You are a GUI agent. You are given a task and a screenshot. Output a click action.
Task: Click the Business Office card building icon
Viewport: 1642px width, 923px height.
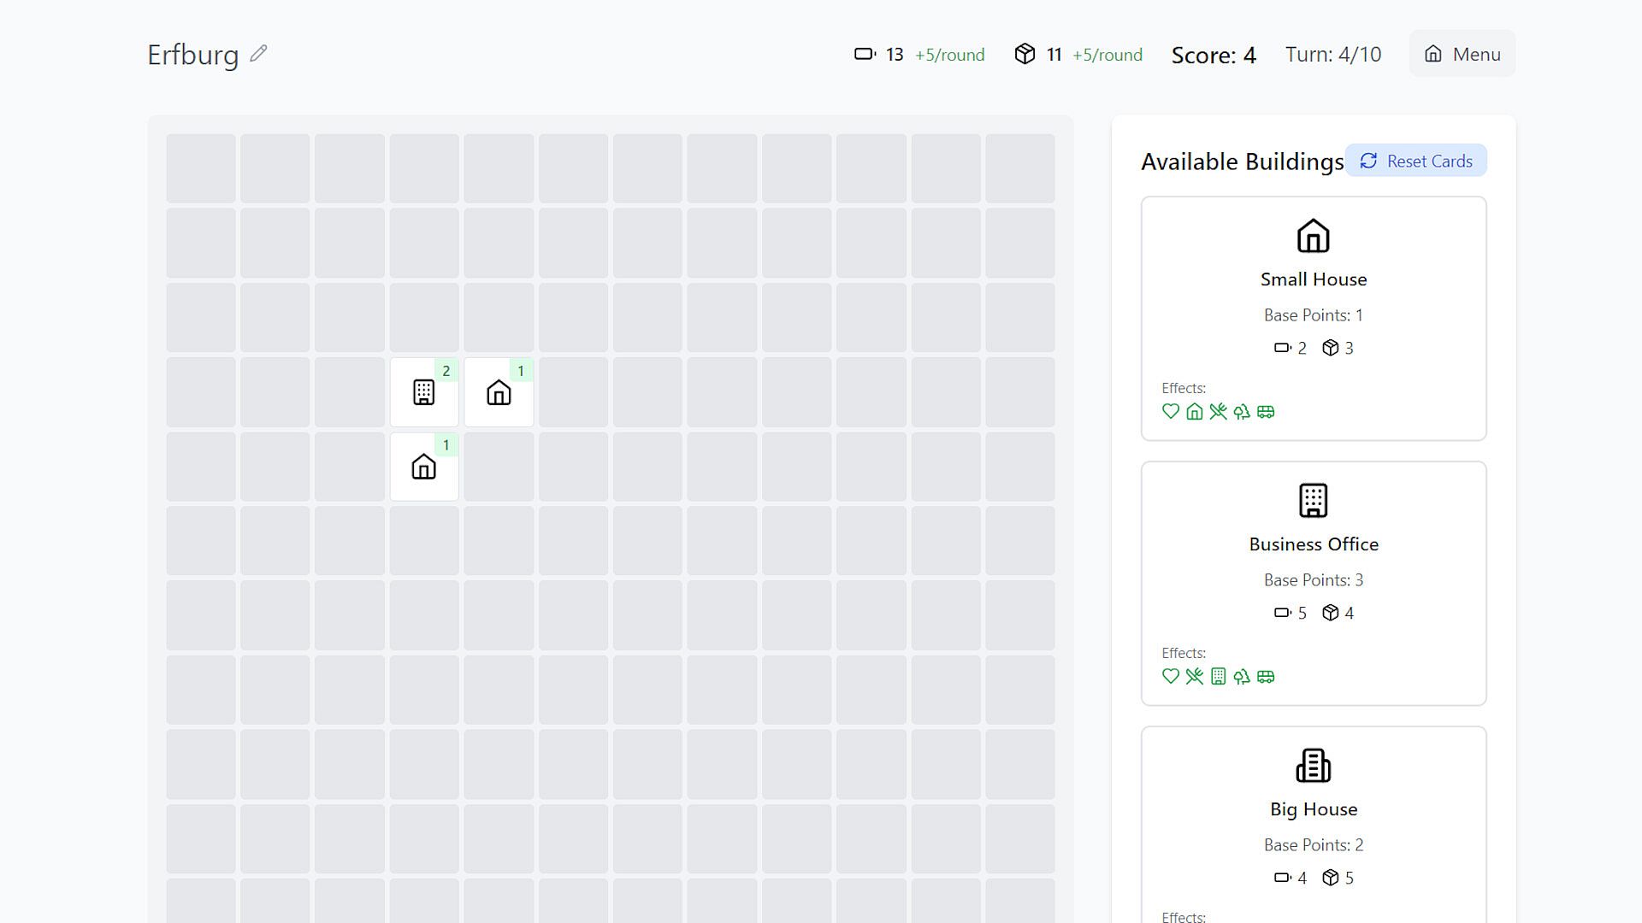click(1313, 501)
